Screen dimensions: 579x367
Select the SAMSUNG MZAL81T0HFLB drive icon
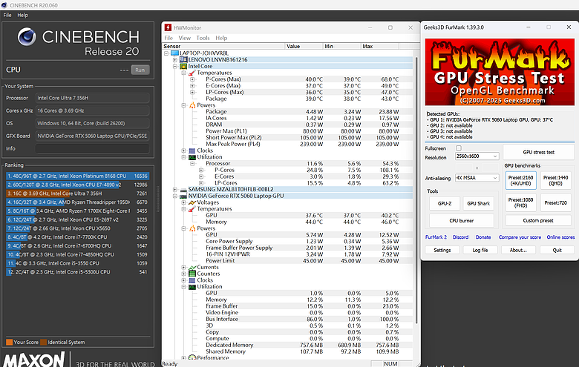tap(183, 190)
